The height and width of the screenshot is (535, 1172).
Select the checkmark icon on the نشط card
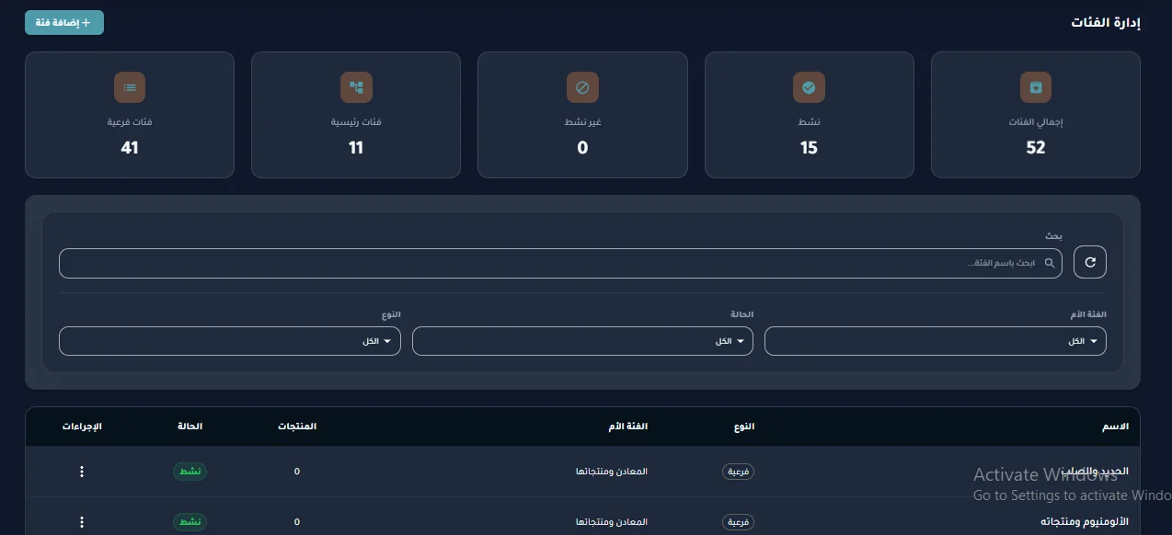pyautogui.click(x=809, y=87)
